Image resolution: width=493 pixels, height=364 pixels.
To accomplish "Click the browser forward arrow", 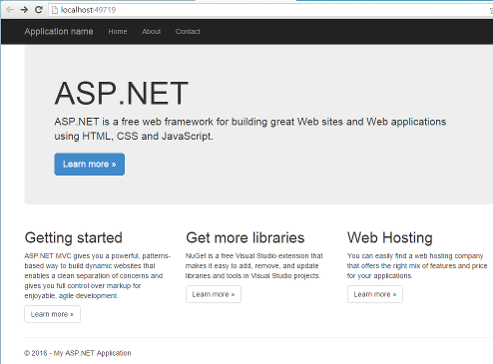I will click(24, 10).
